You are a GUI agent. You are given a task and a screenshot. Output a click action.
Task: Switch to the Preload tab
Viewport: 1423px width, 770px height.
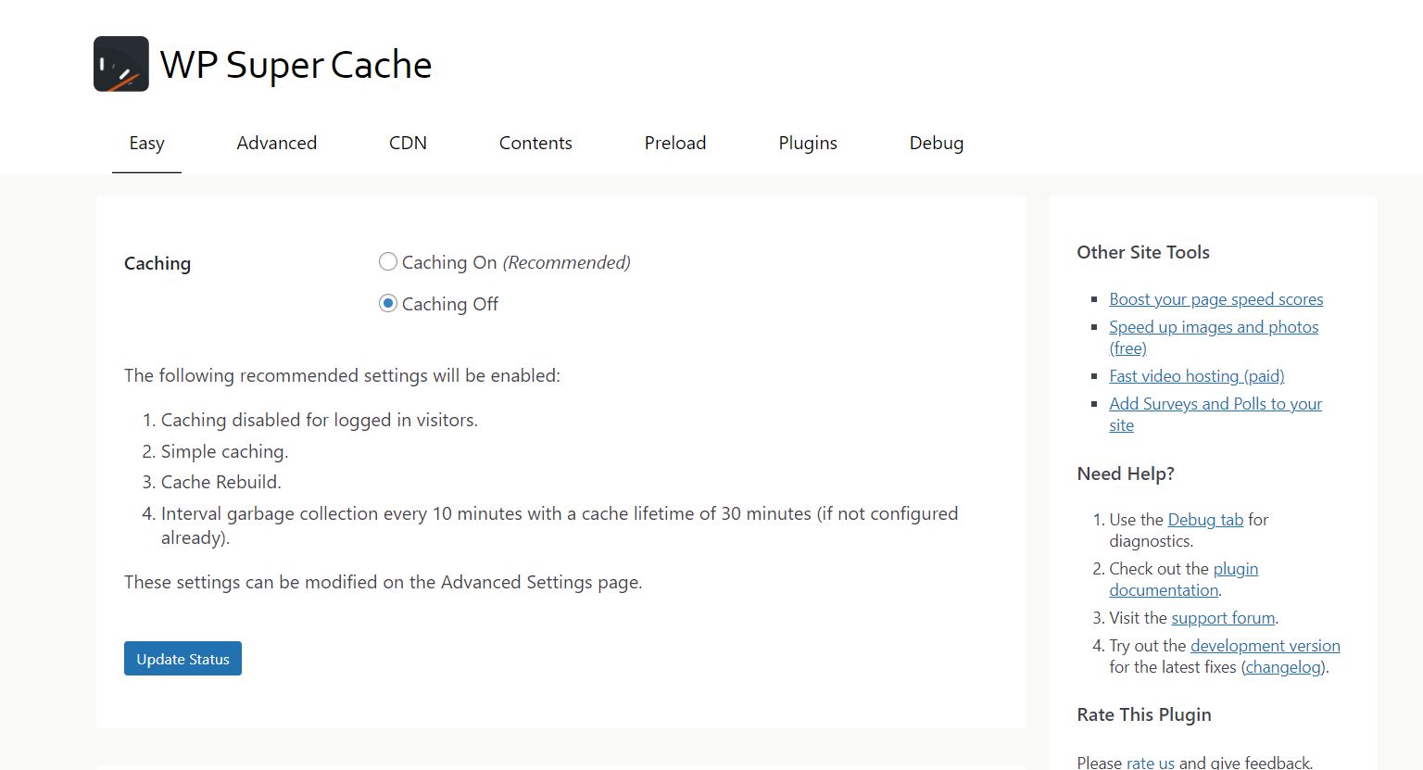674,143
